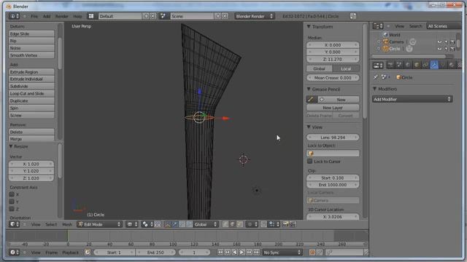Click the Median Z 11.270 field
The image size is (467, 262).
click(333, 59)
